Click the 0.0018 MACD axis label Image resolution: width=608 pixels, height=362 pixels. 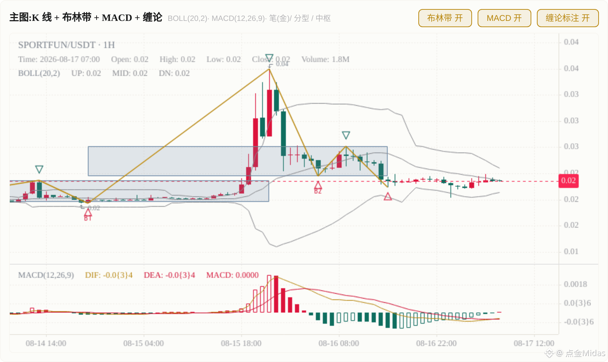point(576,284)
